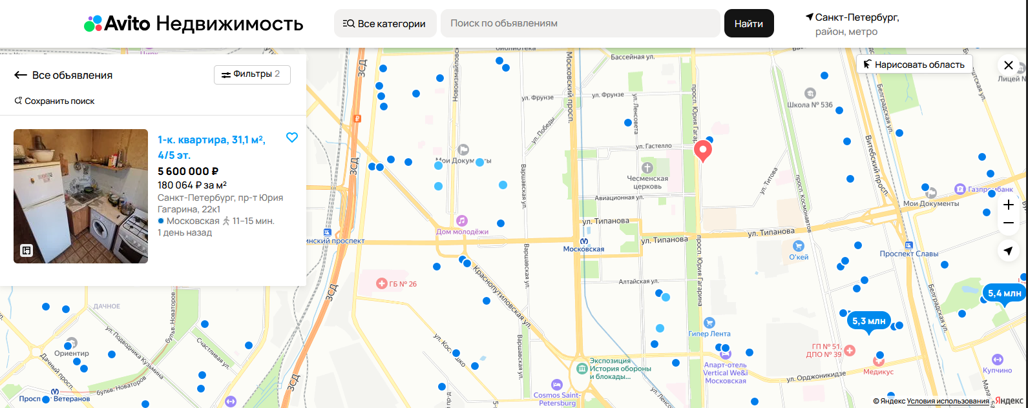Click the Апарт-отель Vertical We&I icon
The width and height of the screenshot is (1028, 408).
point(726,354)
